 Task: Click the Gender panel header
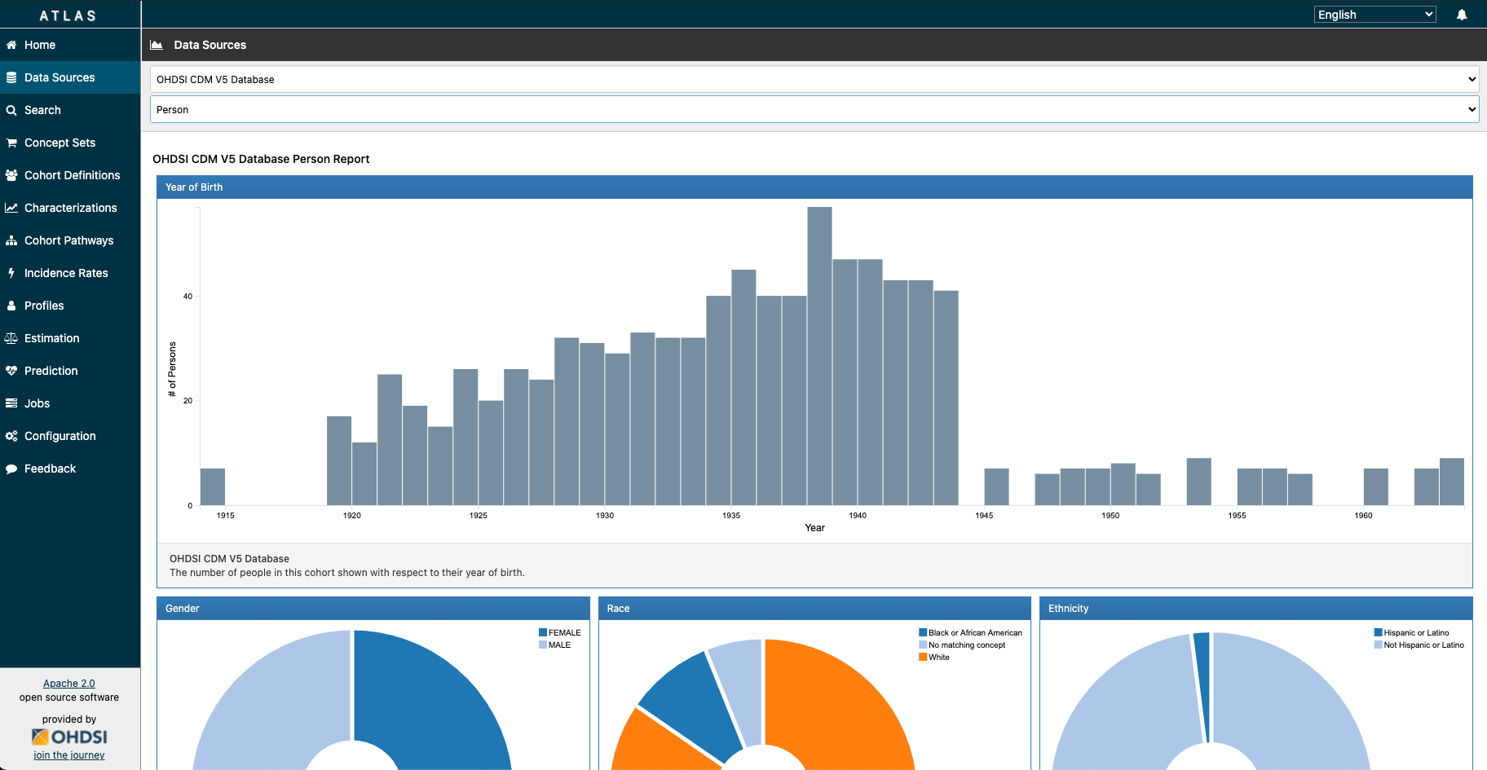coord(373,608)
